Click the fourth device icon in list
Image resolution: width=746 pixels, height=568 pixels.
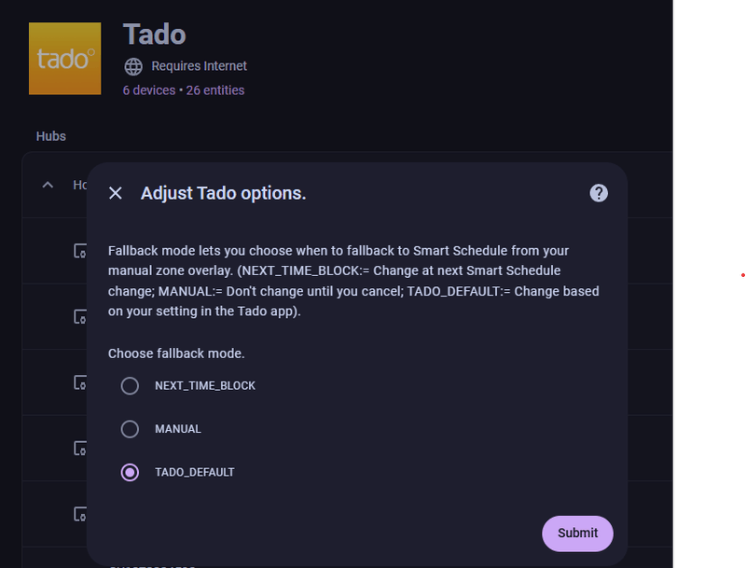(x=80, y=449)
